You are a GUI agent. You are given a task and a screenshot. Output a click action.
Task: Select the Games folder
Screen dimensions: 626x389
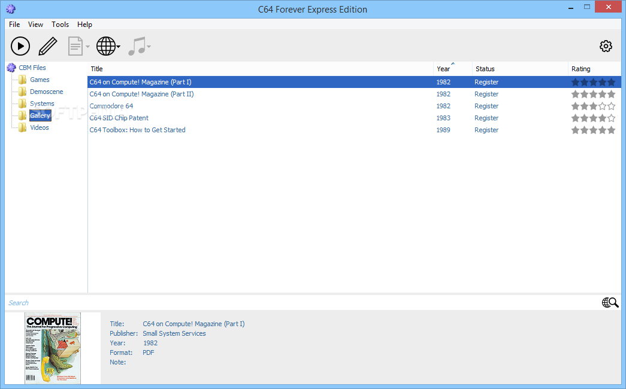coord(40,80)
